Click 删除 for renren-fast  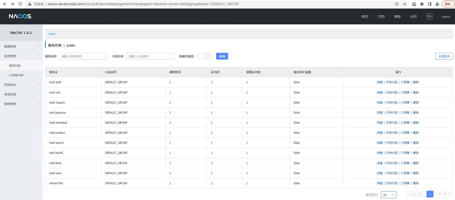(x=416, y=183)
